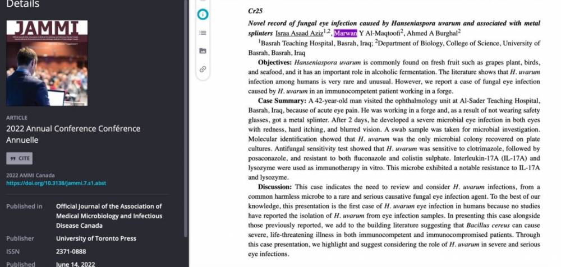Click the details panel vertical scrollbar
This screenshot has width=561, height=267.
click(x=187, y=112)
